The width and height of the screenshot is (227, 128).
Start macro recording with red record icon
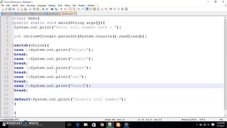pos(111,9)
